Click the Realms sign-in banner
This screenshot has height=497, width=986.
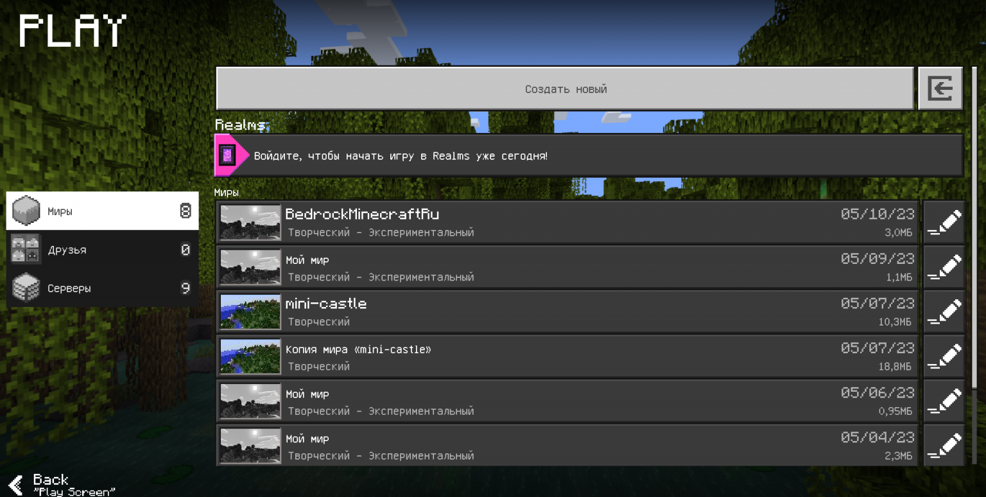point(589,155)
